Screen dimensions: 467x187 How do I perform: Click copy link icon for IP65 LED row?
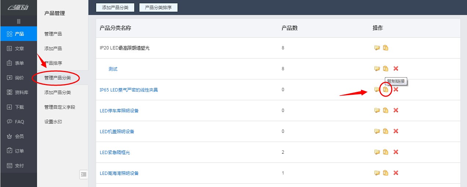pyautogui.click(x=385, y=90)
